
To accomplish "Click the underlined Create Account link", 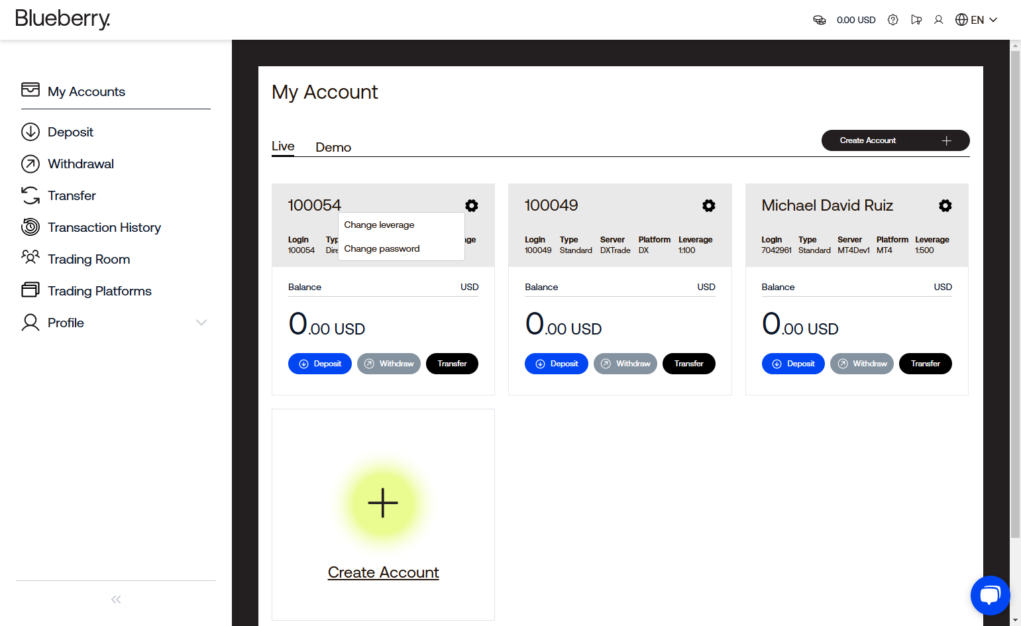I will (x=384, y=572).
